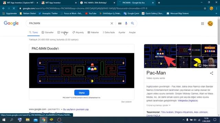220x123 pixels.
Task: Open 'Diğer resimler' image thumbnail
Action: tap(210, 62)
